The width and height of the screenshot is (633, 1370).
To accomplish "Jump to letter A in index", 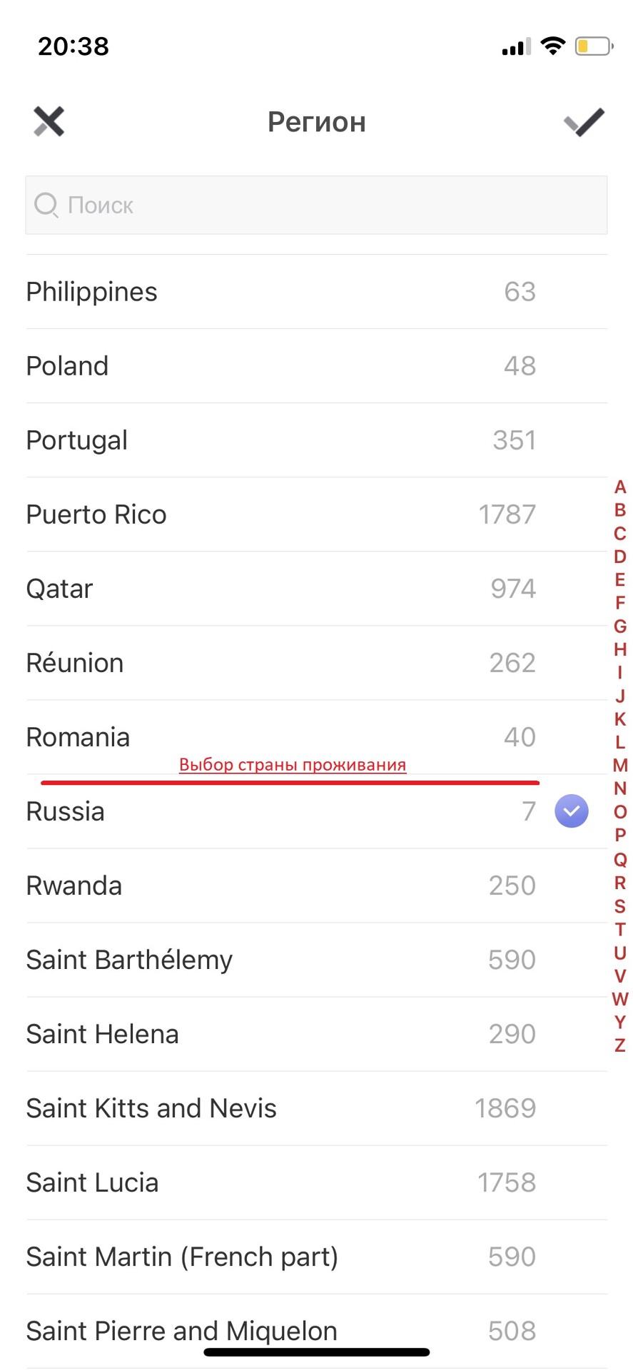I will tap(619, 487).
